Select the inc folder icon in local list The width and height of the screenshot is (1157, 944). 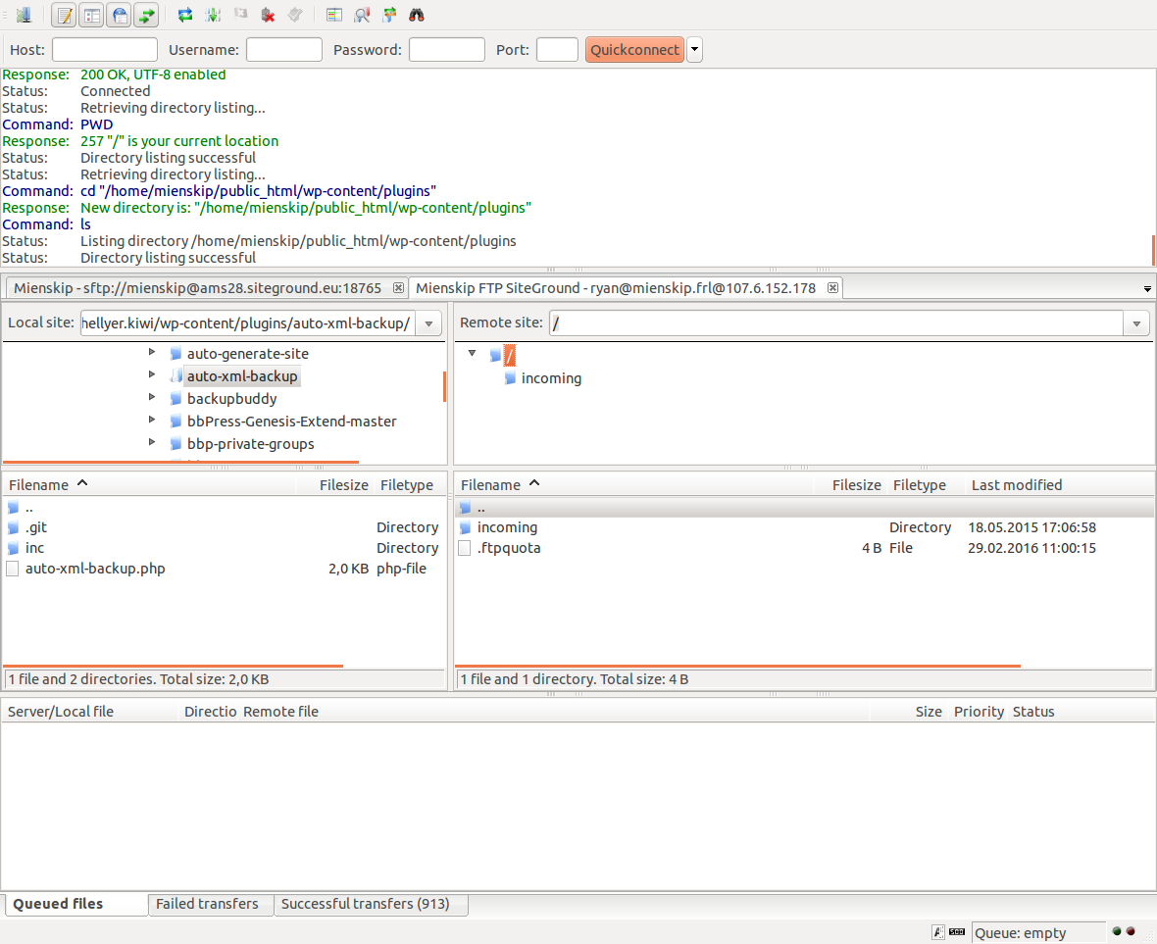click(13, 548)
